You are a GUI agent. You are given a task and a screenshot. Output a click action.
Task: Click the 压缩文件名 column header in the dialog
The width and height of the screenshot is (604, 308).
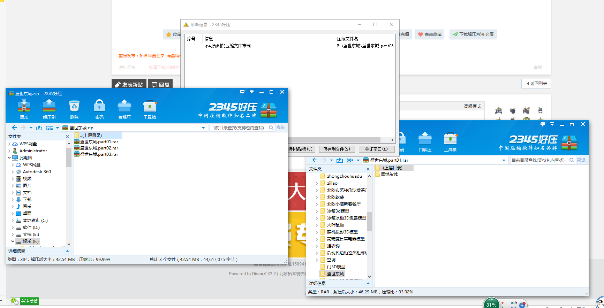(x=365, y=39)
